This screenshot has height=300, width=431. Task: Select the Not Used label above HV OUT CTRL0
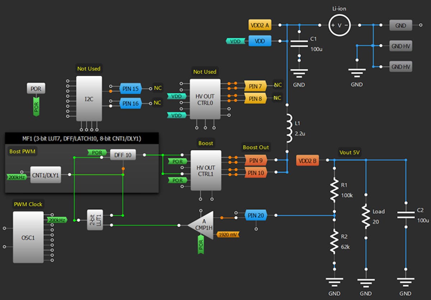pos(205,72)
